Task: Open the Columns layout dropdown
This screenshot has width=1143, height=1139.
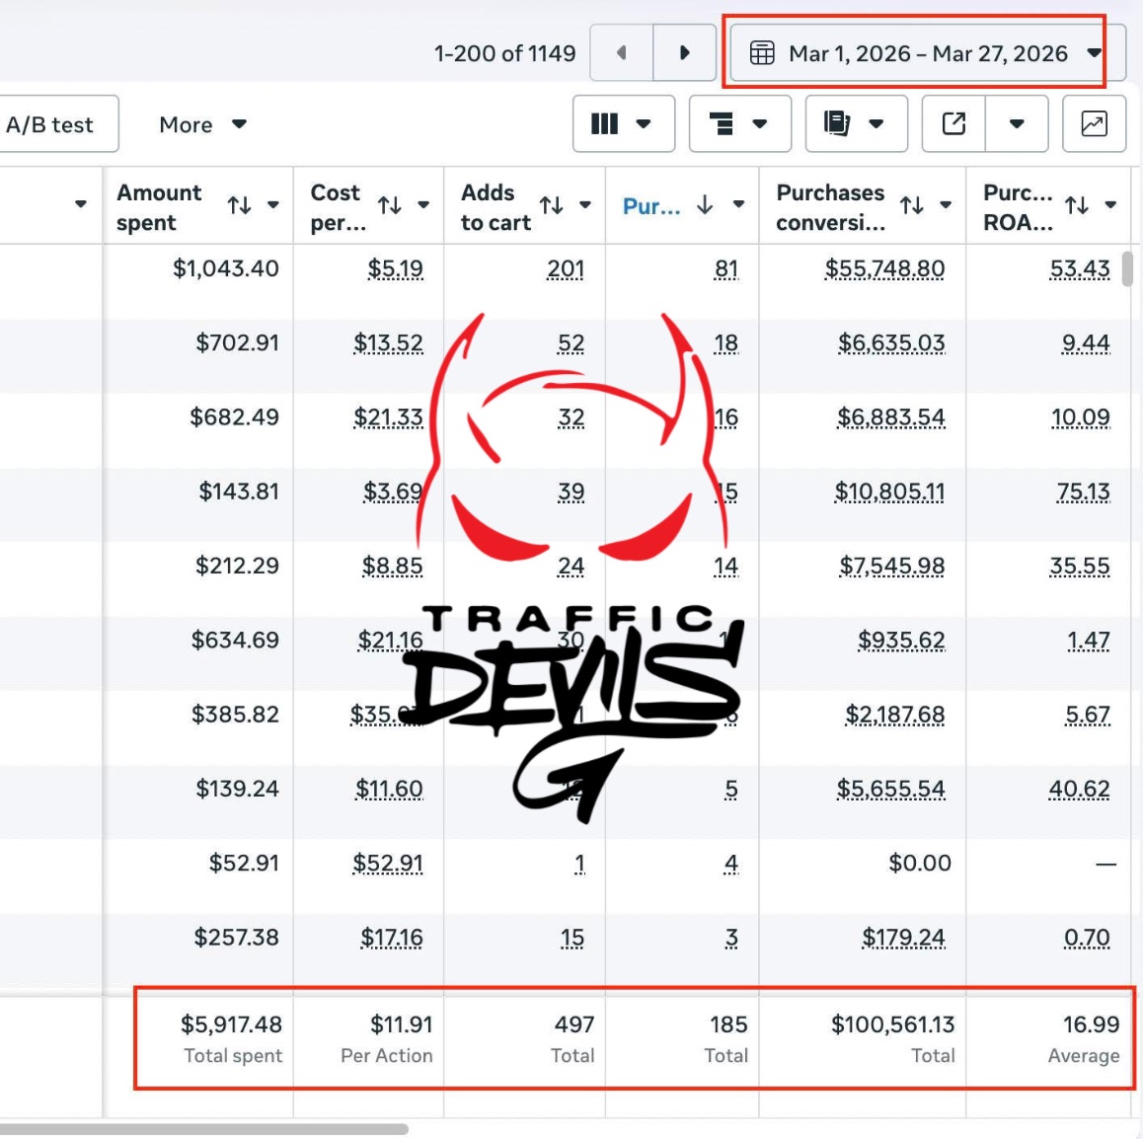Action: pyautogui.click(x=623, y=123)
